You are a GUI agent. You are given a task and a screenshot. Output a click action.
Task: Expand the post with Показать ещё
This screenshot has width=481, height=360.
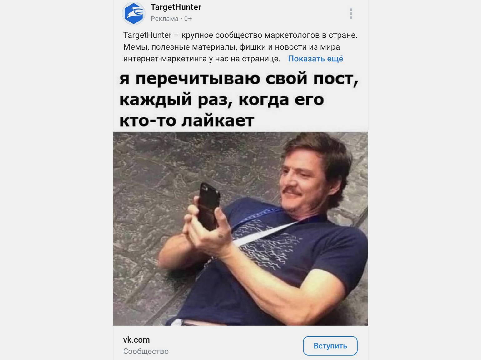point(315,59)
